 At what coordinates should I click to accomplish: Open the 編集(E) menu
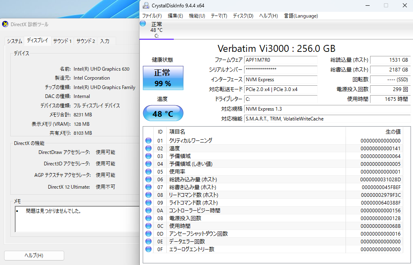175,16
